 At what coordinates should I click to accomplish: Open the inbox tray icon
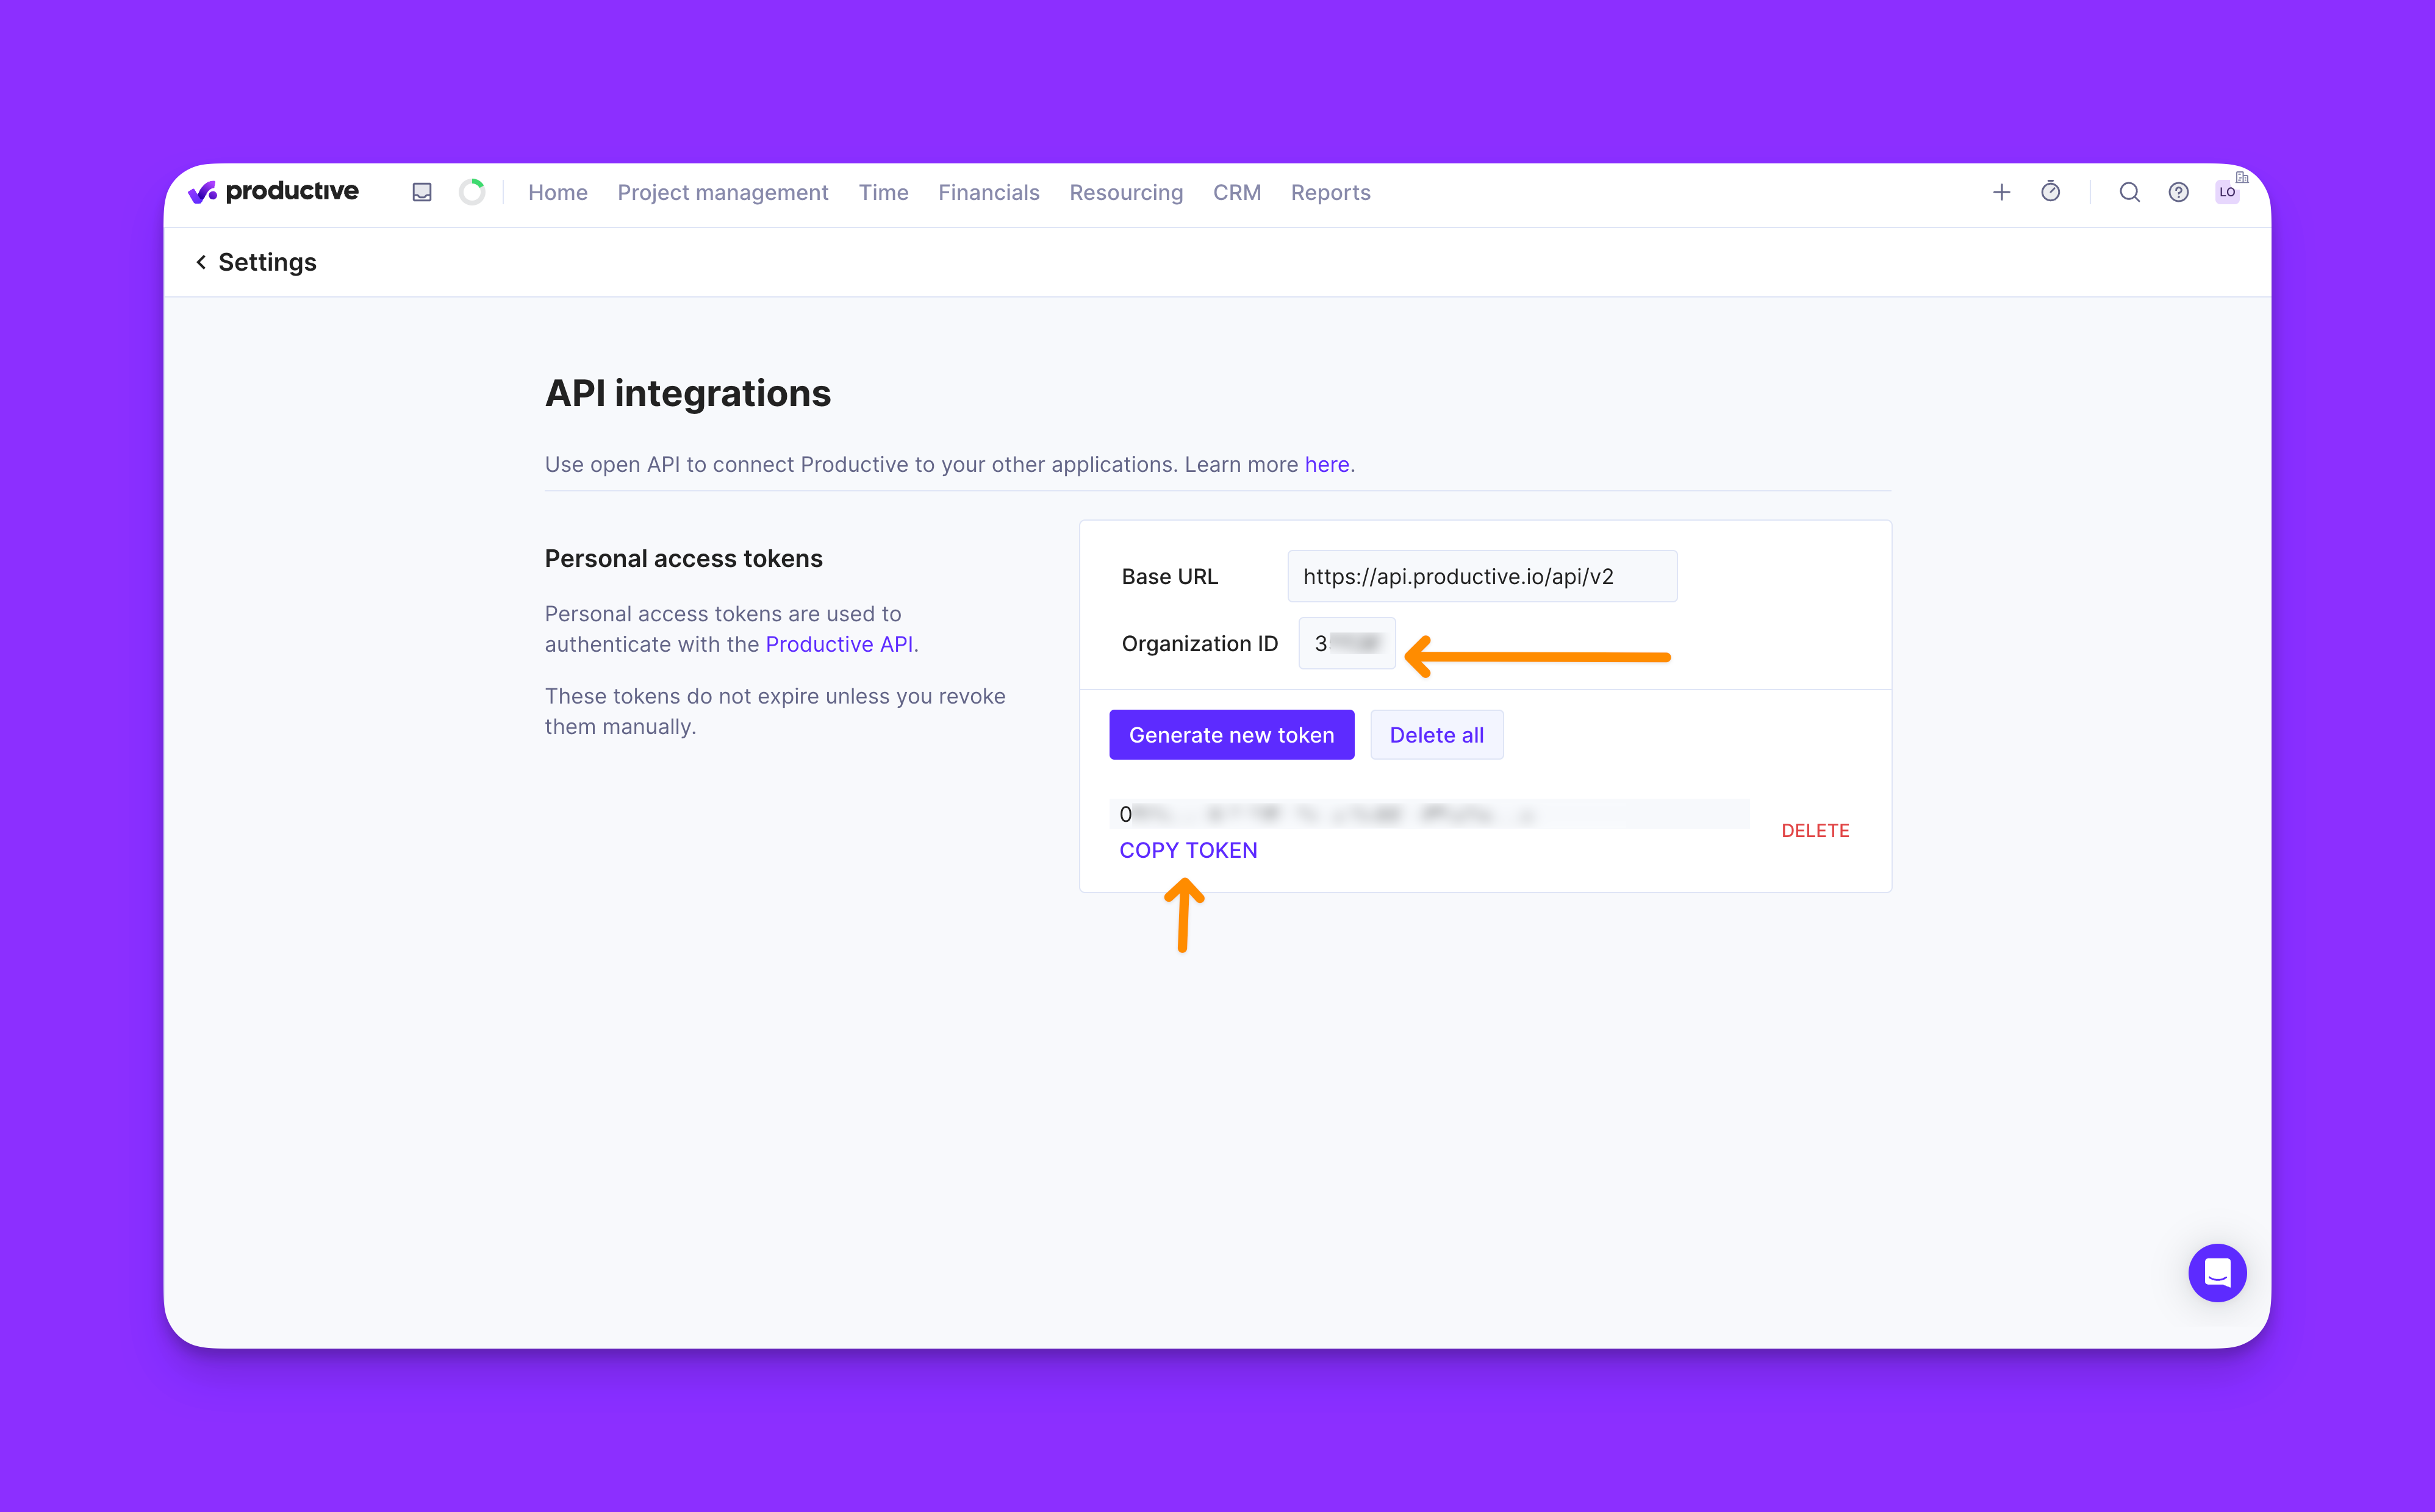click(422, 192)
